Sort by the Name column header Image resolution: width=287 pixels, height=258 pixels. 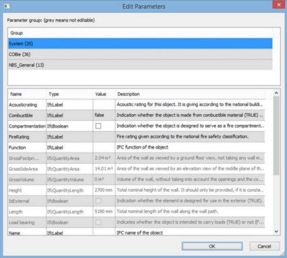(27, 94)
